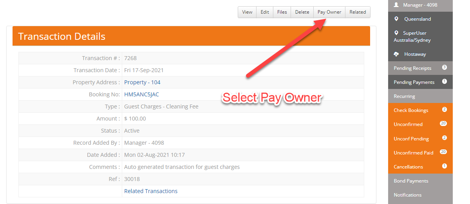Open the Related button
This screenshot has width=470, height=204.
pos(358,12)
